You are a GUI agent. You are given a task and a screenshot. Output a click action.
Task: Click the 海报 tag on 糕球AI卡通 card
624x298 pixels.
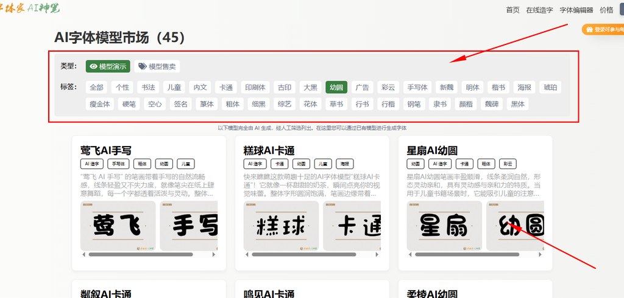(x=345, y=164)
